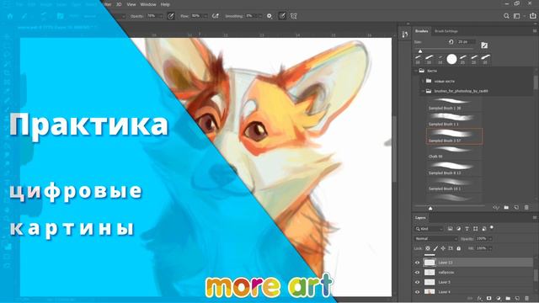Switch to the Brush Settings tab
The width and height of the screenshot is (539, 303).
pos(446,31)
